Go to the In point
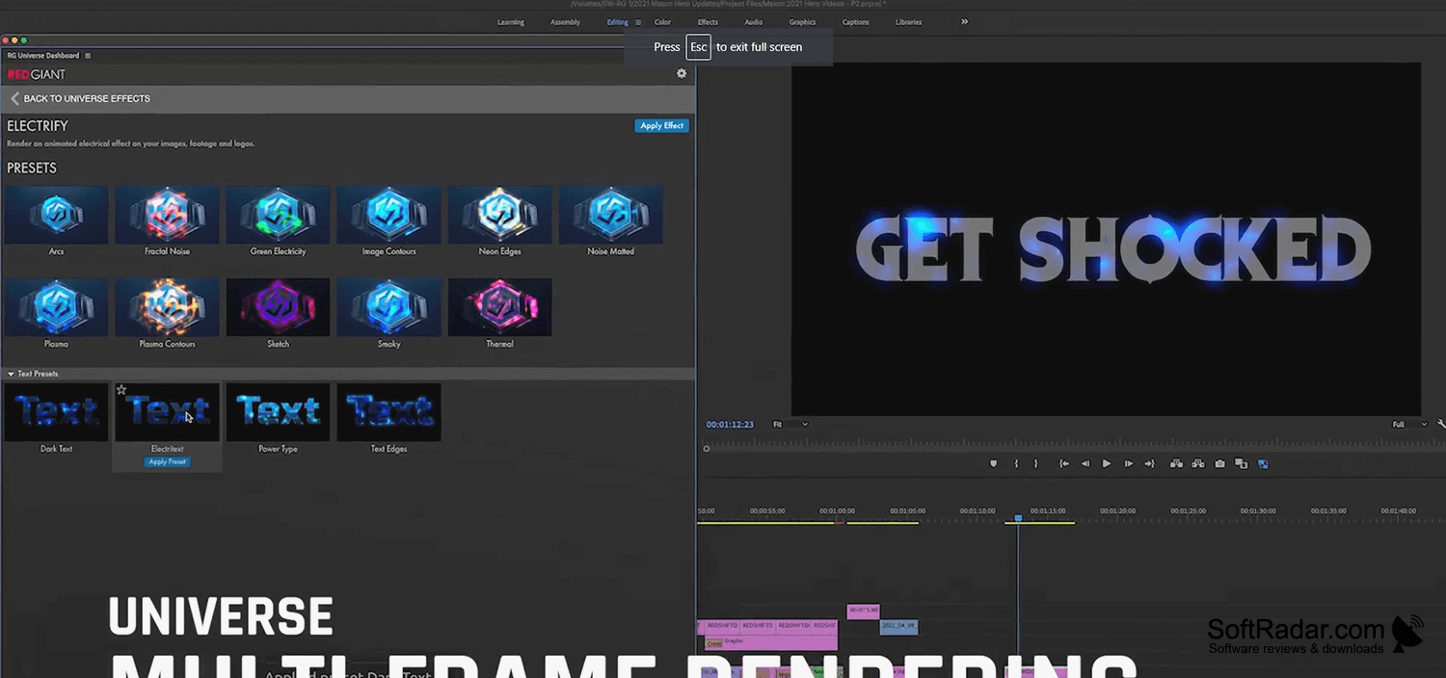The height and width of the screenshot is (678, 1446). (1064, 463)
